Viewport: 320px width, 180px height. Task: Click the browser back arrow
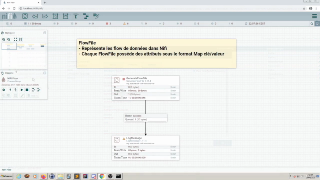3,9
